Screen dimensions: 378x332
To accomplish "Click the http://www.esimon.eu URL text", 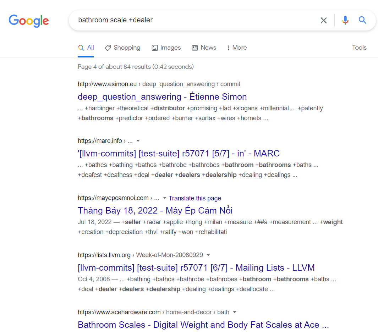I will (107, 84).
